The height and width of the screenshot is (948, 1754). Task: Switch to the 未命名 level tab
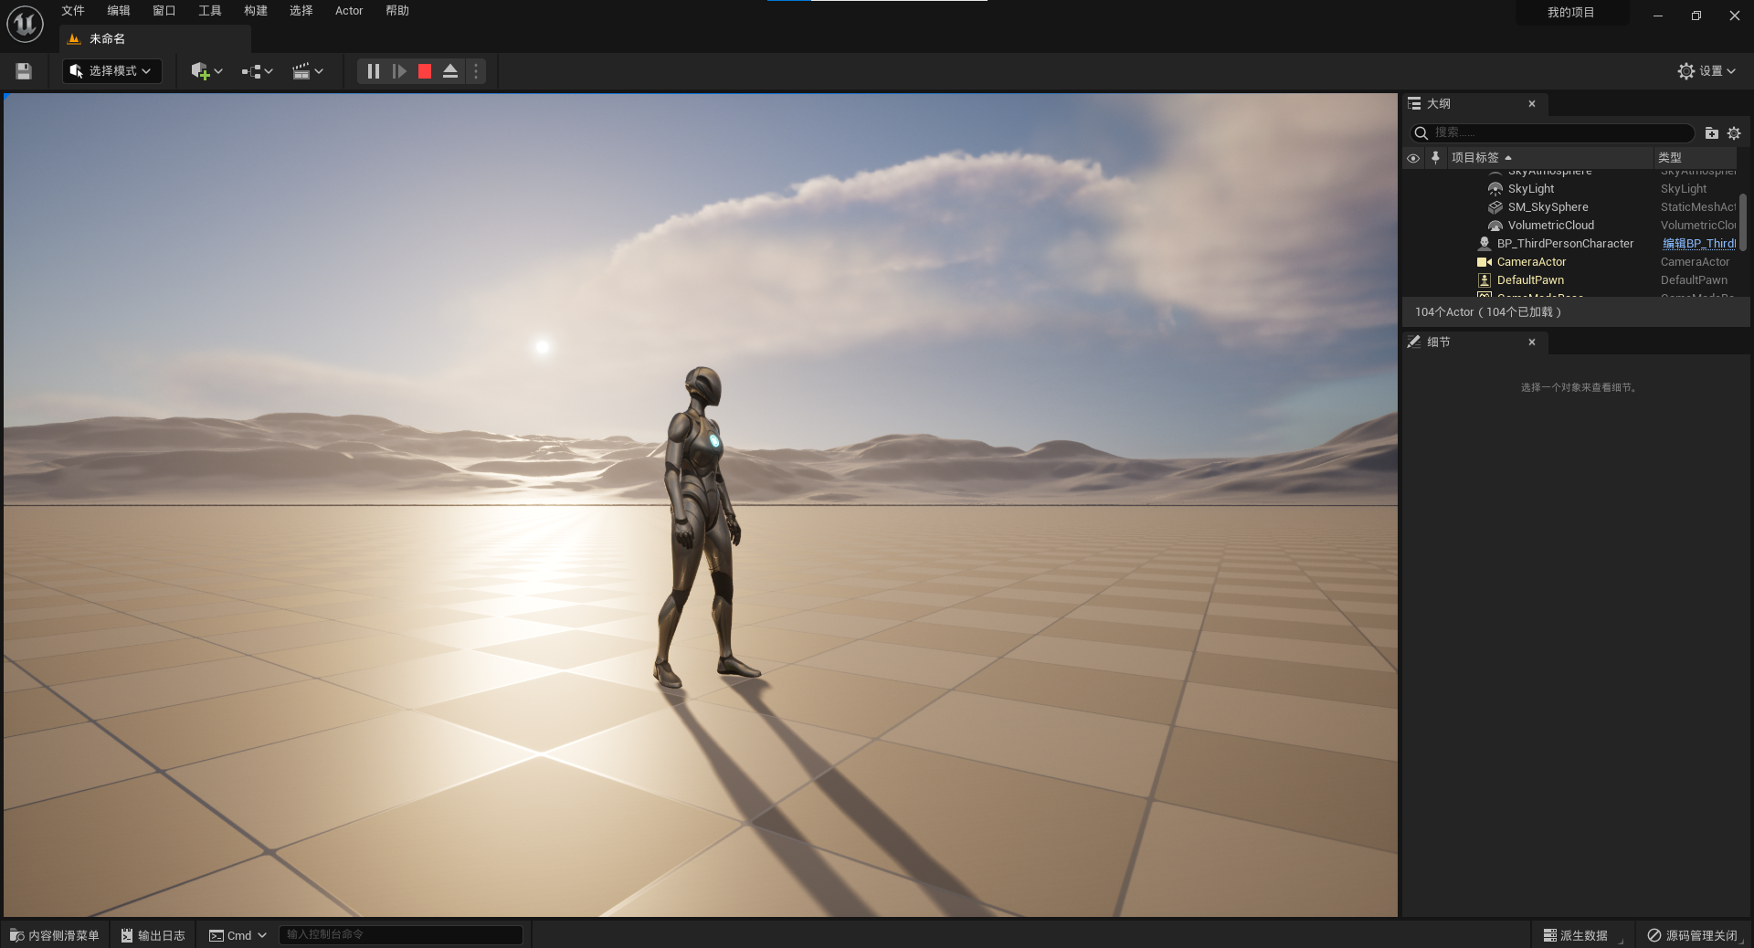pyautogui.click(x=155, y=38)
